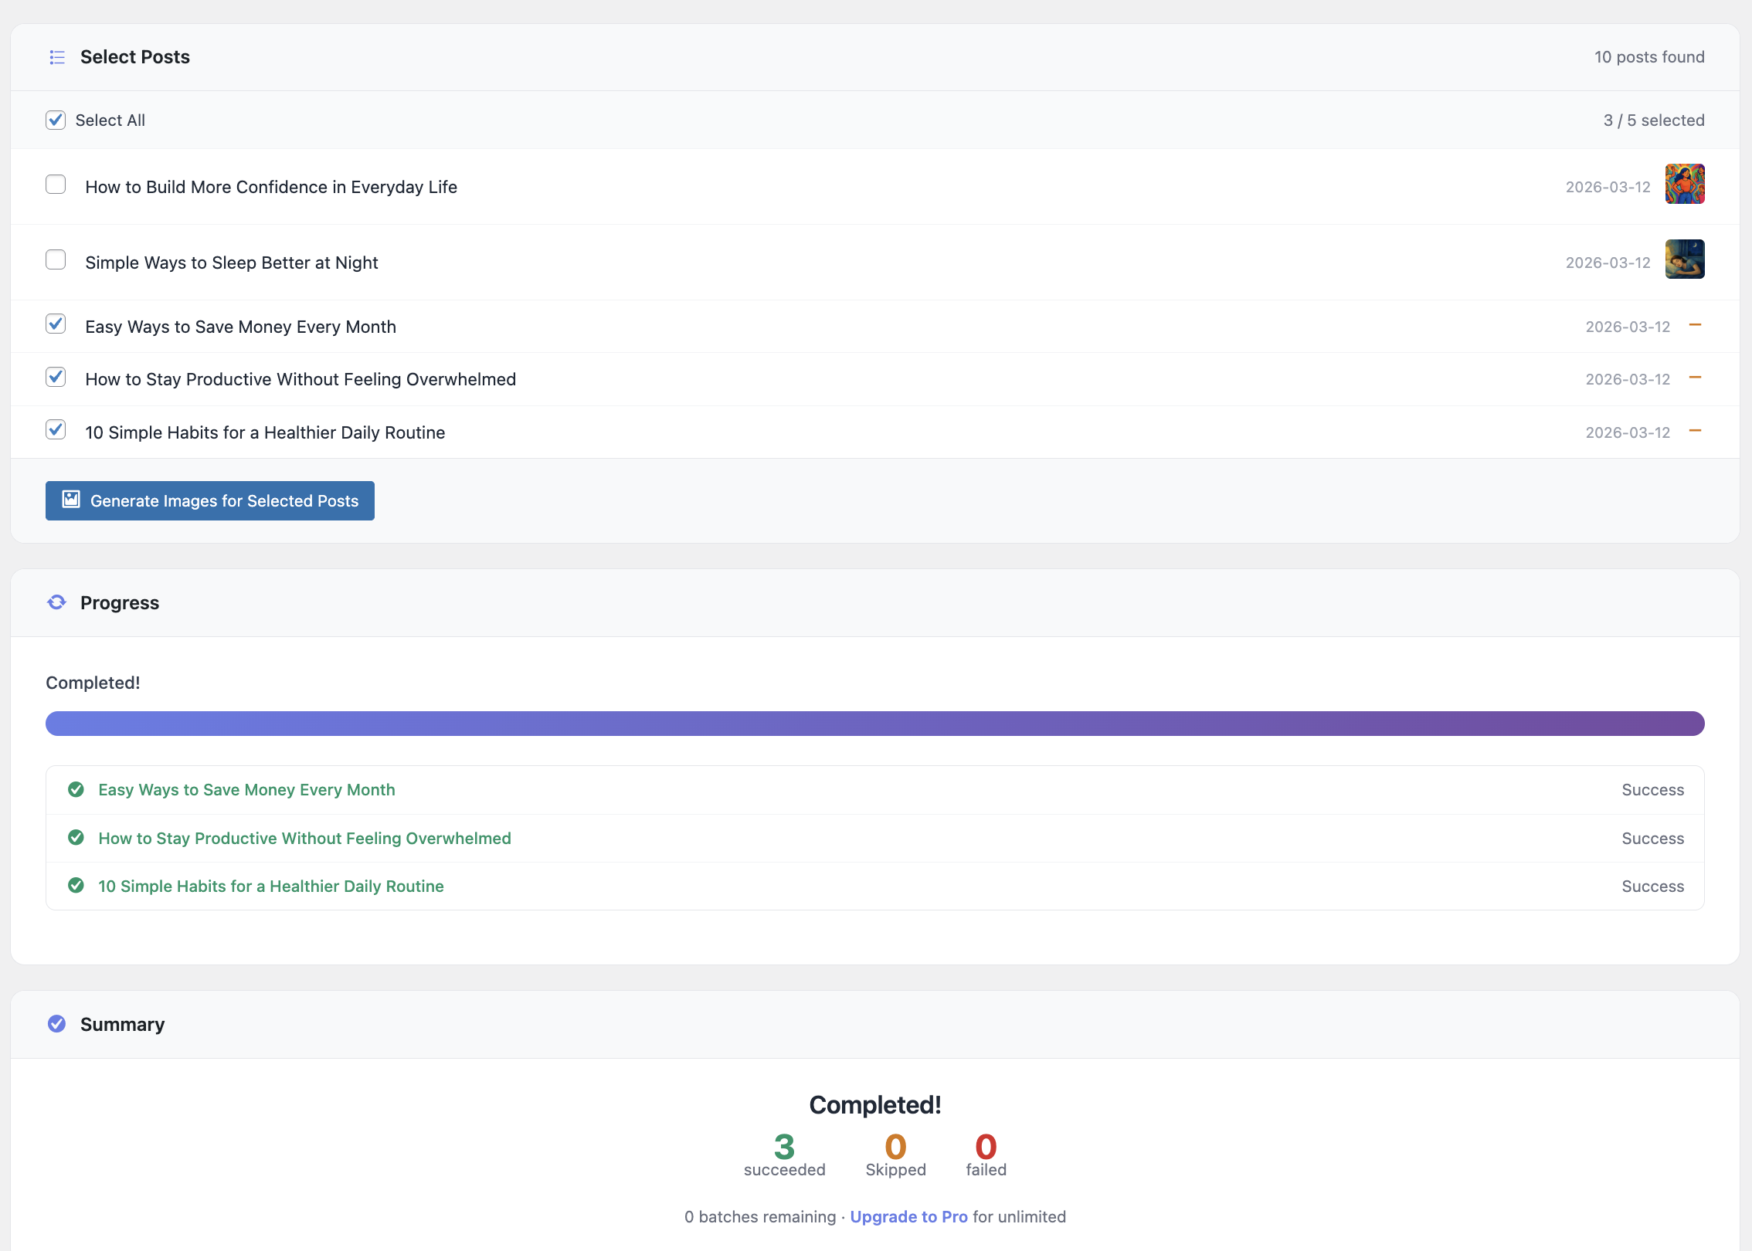Click the completed purple progress bar
Screen dimensions: 1752x1251
(x=874, y=724)
